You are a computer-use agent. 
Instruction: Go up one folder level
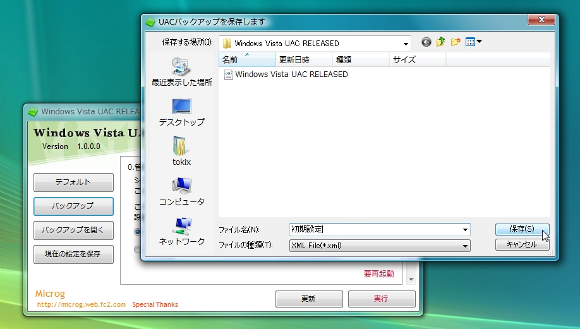click(x=440, y=42)
